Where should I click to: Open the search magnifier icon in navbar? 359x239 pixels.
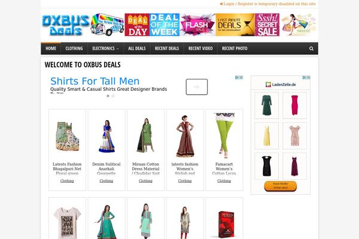(x=311, y=48)
